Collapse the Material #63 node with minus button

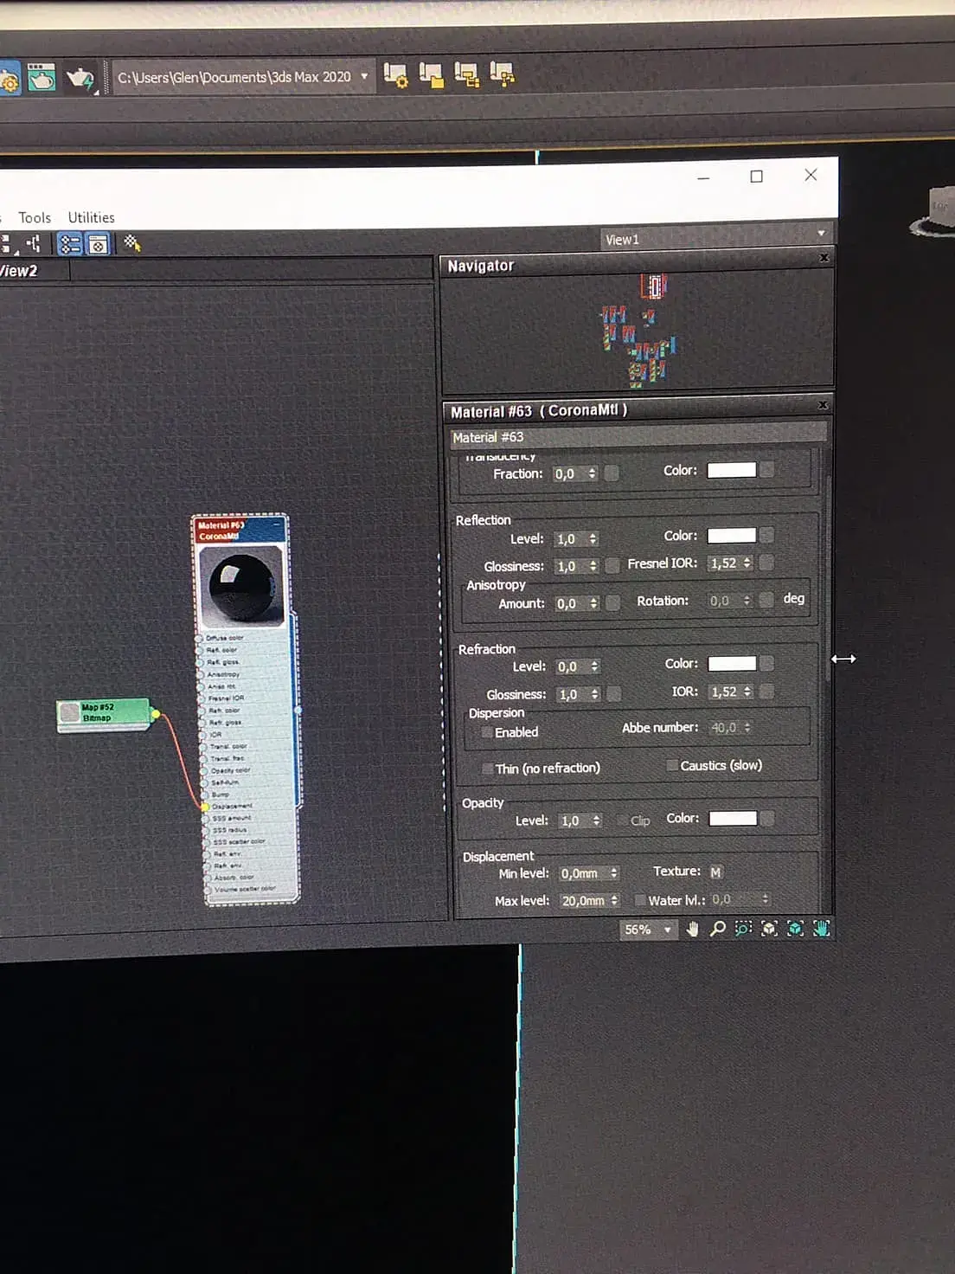[x=278, y=524]
